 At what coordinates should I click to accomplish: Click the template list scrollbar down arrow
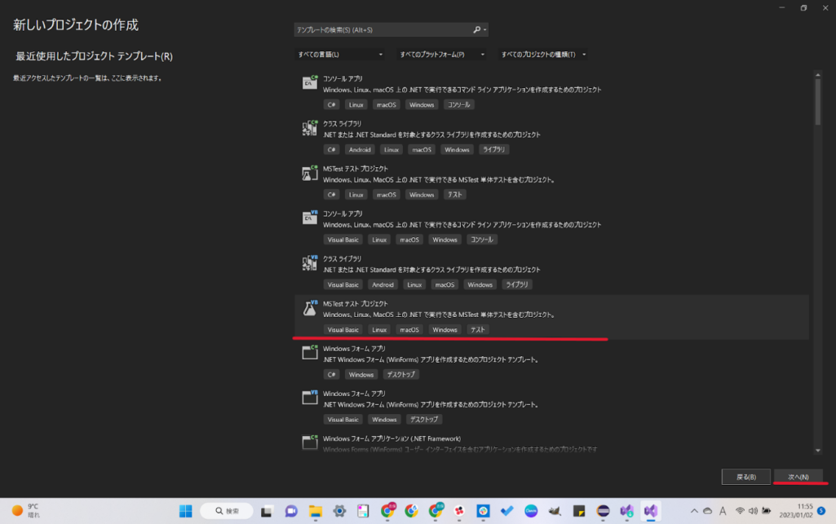tap(818, 451)
